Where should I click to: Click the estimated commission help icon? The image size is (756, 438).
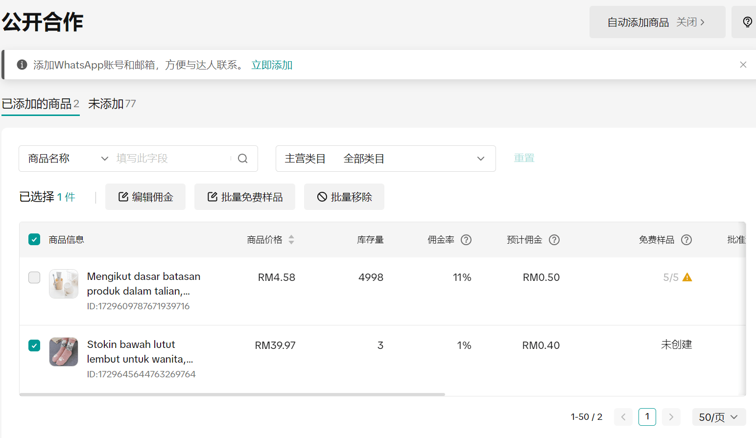[x=554, y=240]
